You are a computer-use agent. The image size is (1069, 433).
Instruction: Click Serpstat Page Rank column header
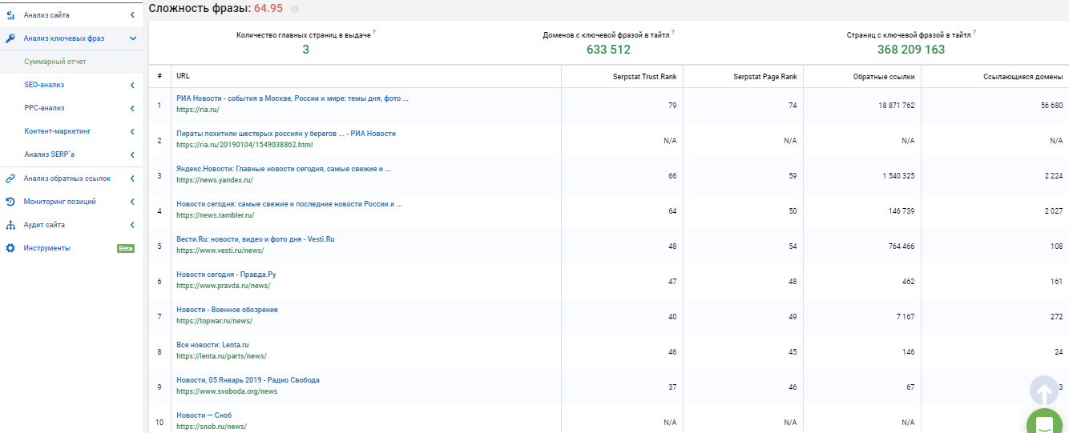765,77
